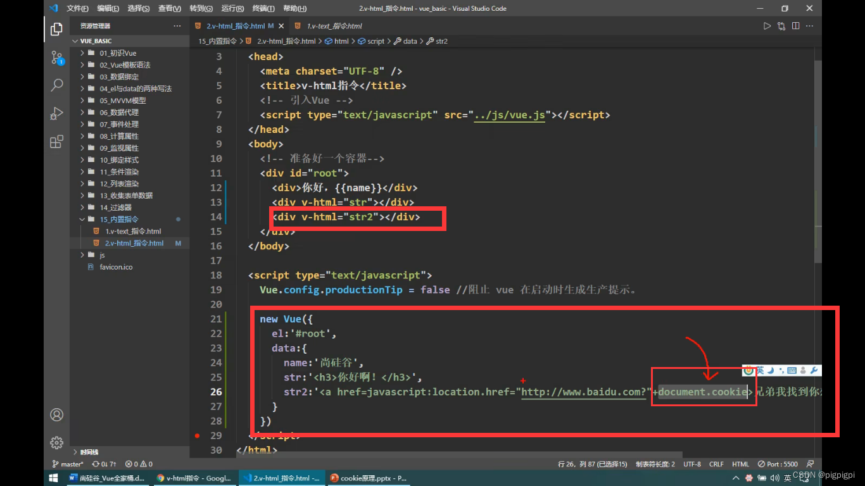The height and width of the screenshot is (486, 865).
Task: Change the UTF-8 encoding setting
Action: click(x=693, y=464)
